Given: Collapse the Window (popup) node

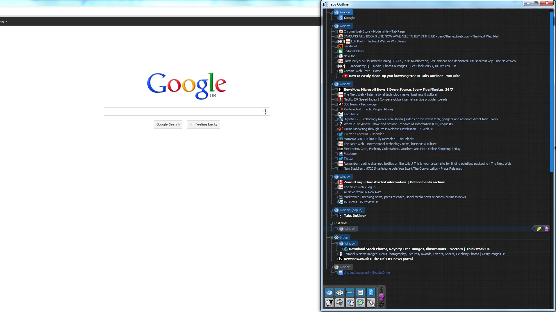Looking at the screenshot, I should [331, 210].
